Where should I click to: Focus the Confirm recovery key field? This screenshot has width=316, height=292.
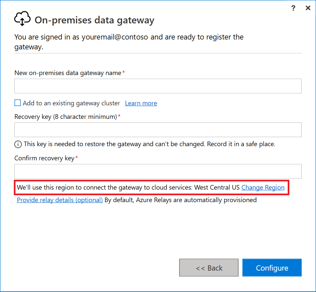(x=158, y=171)
